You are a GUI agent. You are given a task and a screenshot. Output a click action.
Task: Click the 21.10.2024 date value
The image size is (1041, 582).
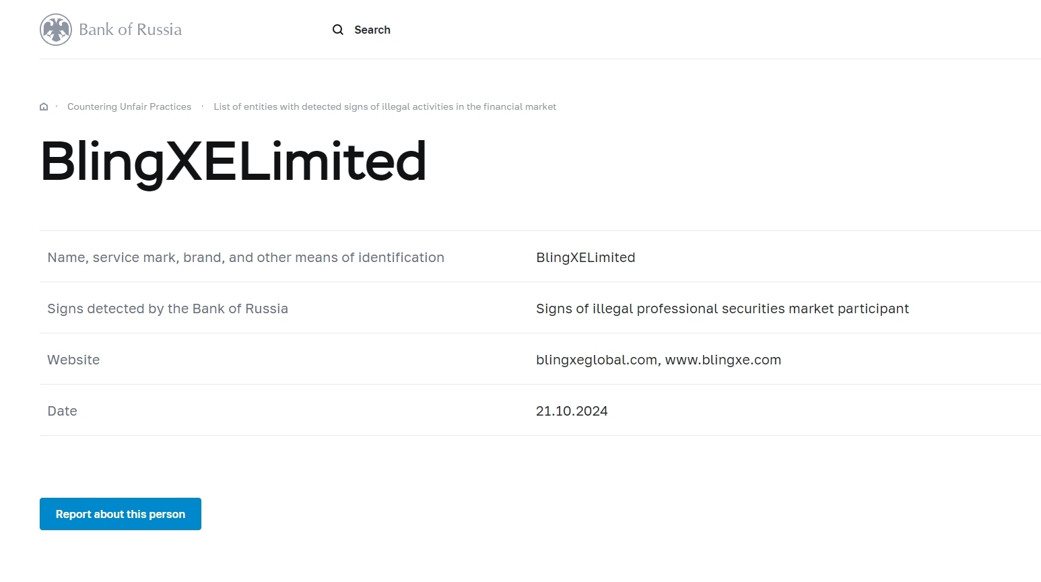[x=572, y=411]
